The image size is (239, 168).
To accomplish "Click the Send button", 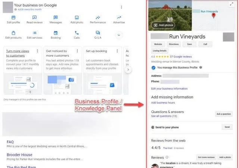I will coord(227,127).
